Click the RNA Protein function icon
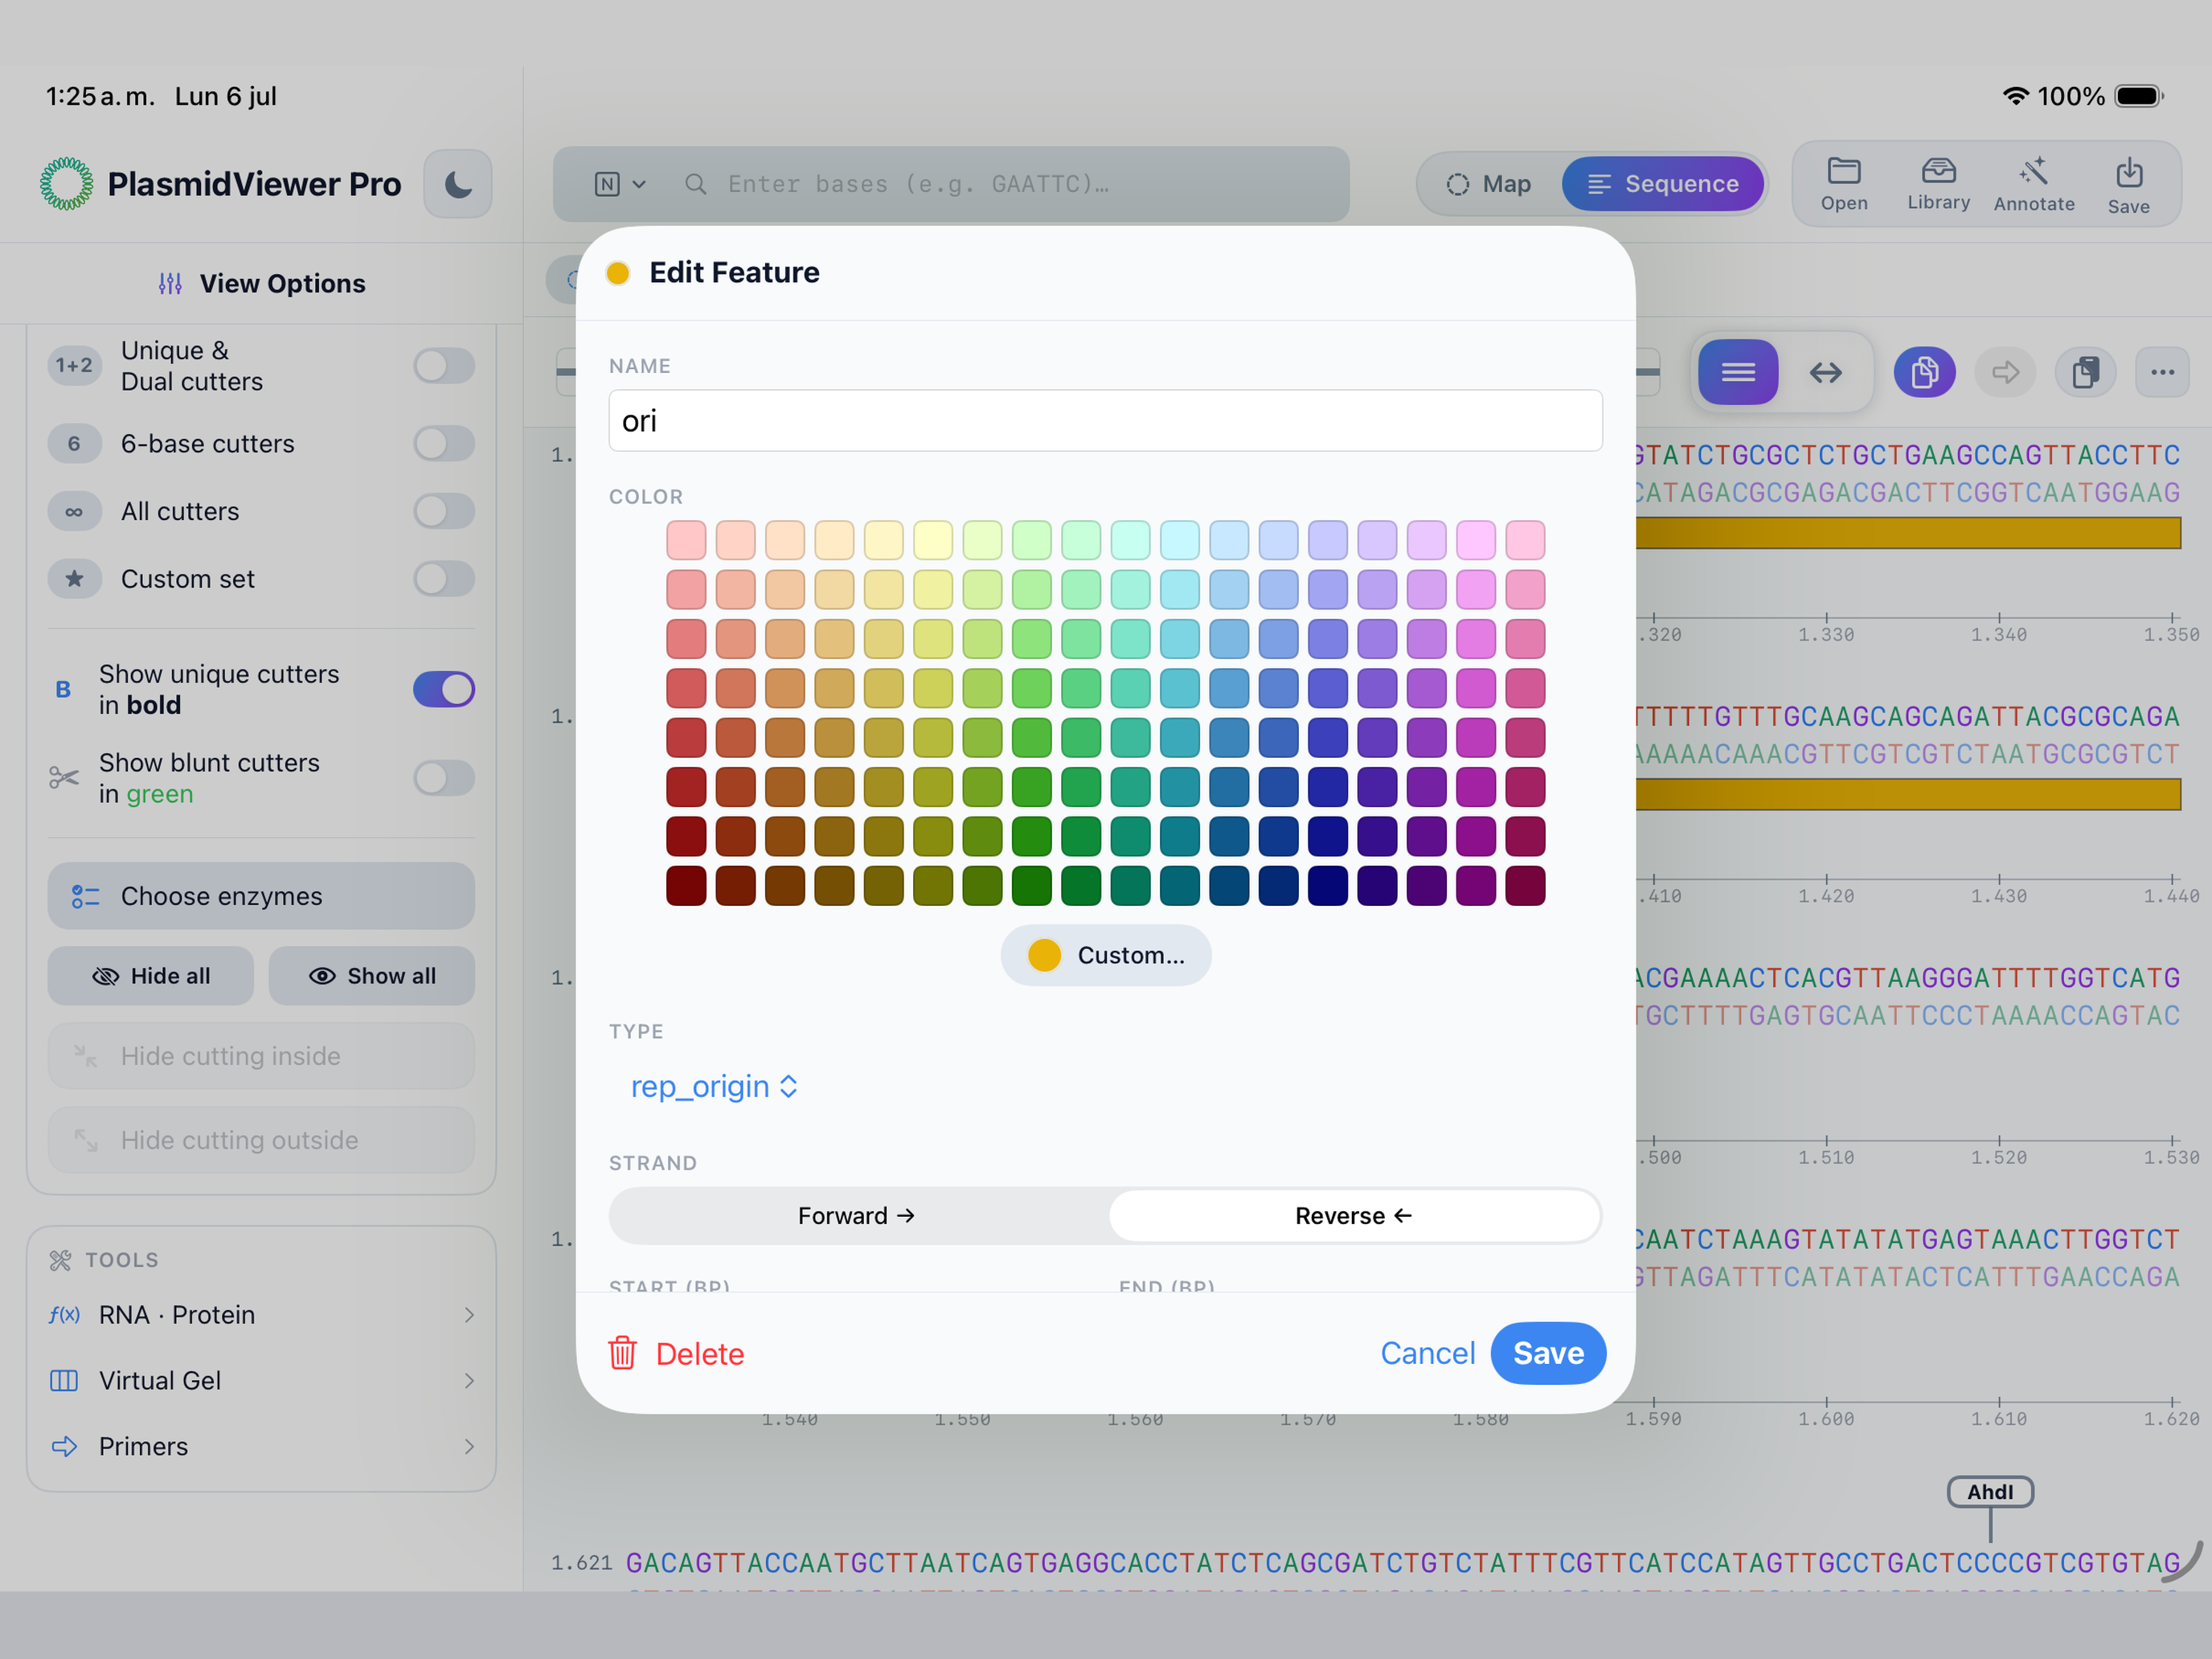The height and width of the screenshot is (1659, 2212). (x=64, y=1315)
